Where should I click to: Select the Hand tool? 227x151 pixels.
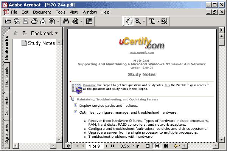pyautogui.click(x=129, y=22)
